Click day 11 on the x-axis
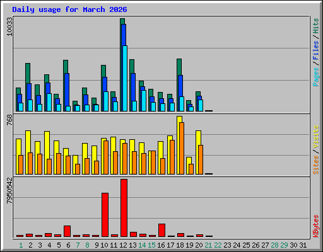 114,245
